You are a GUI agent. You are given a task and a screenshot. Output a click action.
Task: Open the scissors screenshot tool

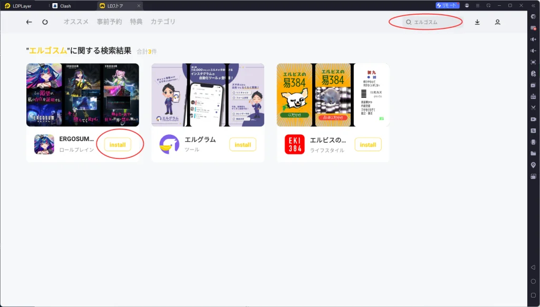click(x=534, y=107)
